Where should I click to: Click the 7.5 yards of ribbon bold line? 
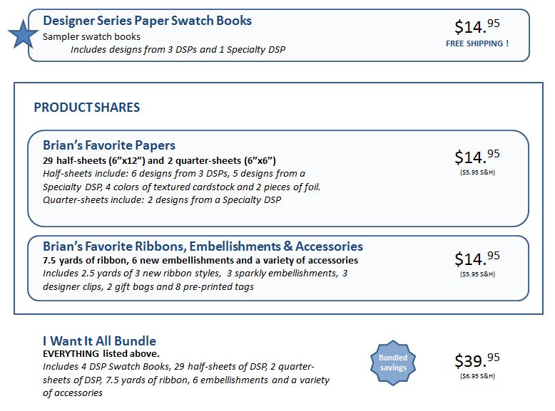point(200,261)
